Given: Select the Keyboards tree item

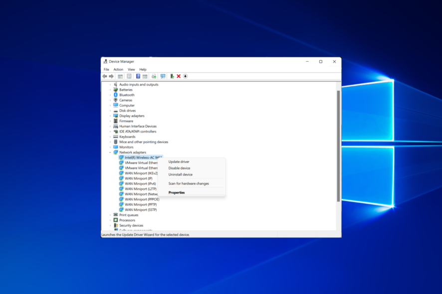Looking at the screenshot, I should [127, 137].
